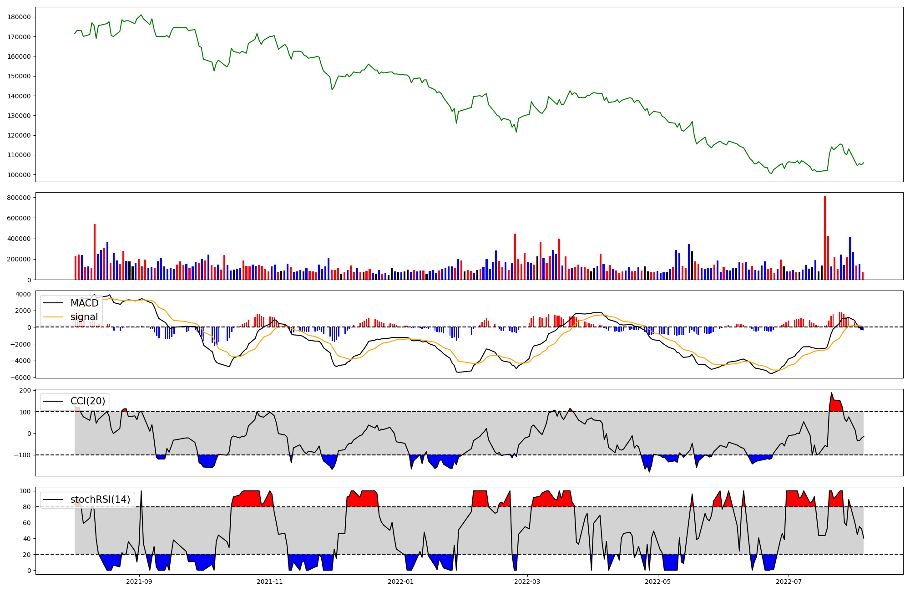Click the 2022-03 x-axis date label
This screenshot has height=592, width=910.
click(527, 582)
